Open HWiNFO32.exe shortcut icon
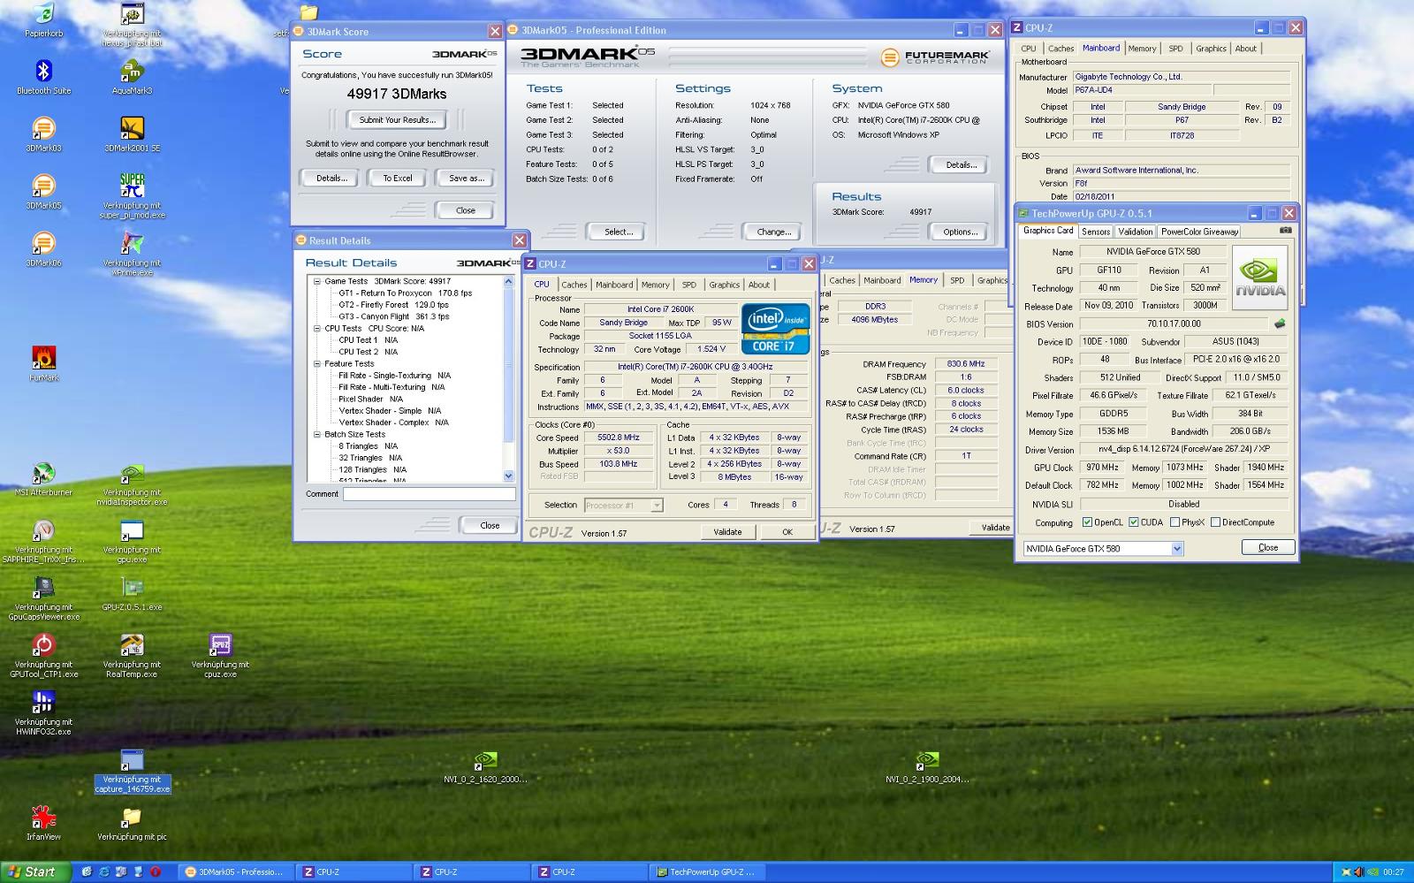The image size is (1414, 883). 43,704
